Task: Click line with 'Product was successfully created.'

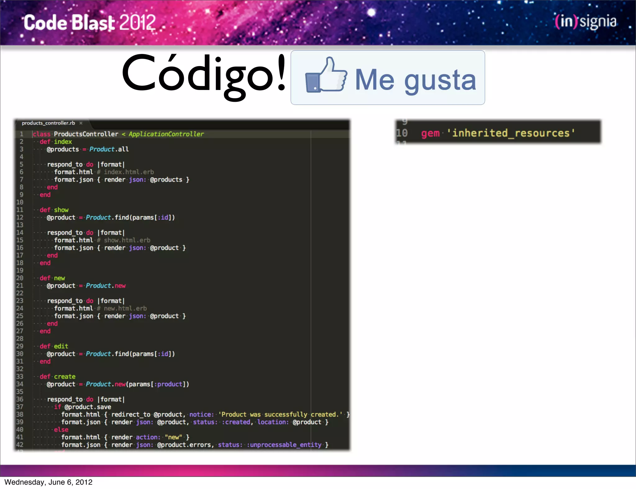Action: [205, 415]
